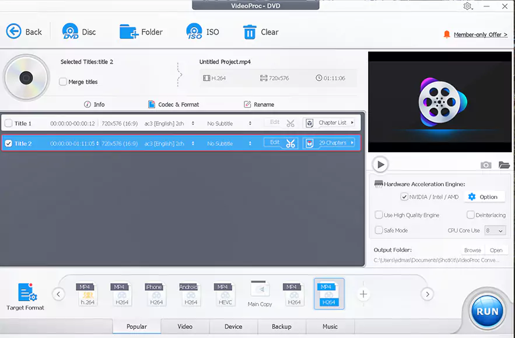Play the preview video
515x338 pixels.
click(380, 164)
